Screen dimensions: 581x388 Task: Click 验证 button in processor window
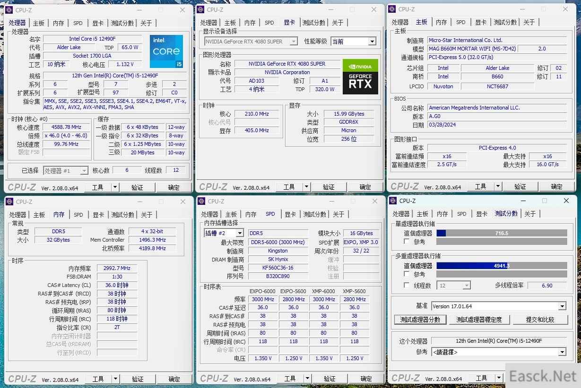(137, 187)
